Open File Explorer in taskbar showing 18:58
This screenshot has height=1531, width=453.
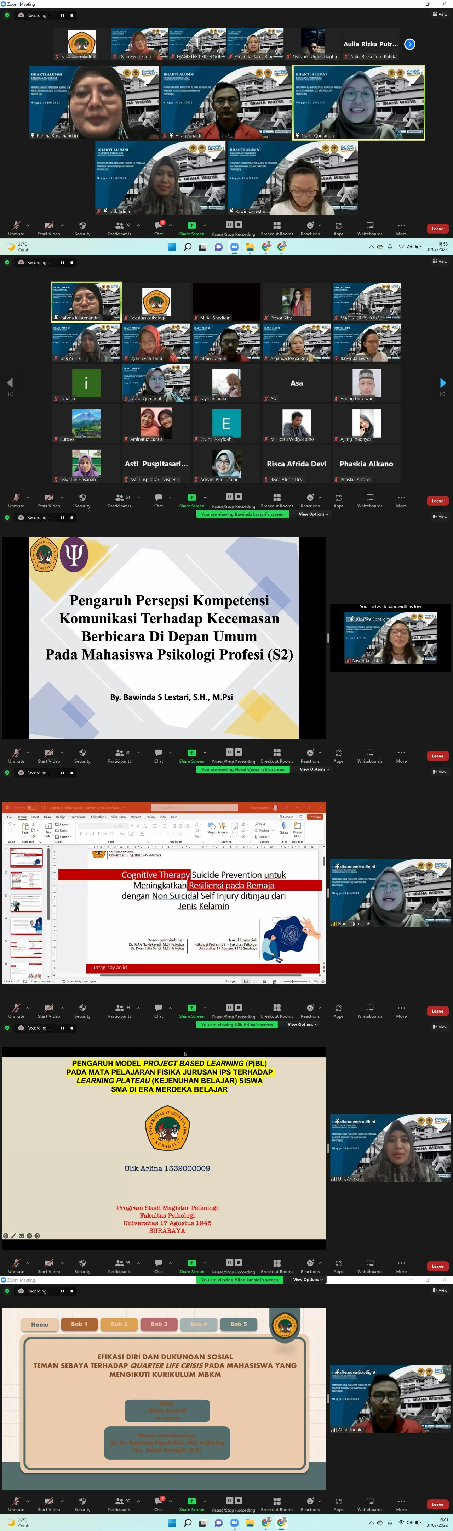[250, 247]
